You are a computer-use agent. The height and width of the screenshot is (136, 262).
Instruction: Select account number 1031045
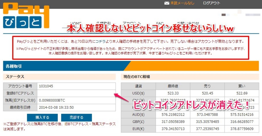[x=46, y=86]
